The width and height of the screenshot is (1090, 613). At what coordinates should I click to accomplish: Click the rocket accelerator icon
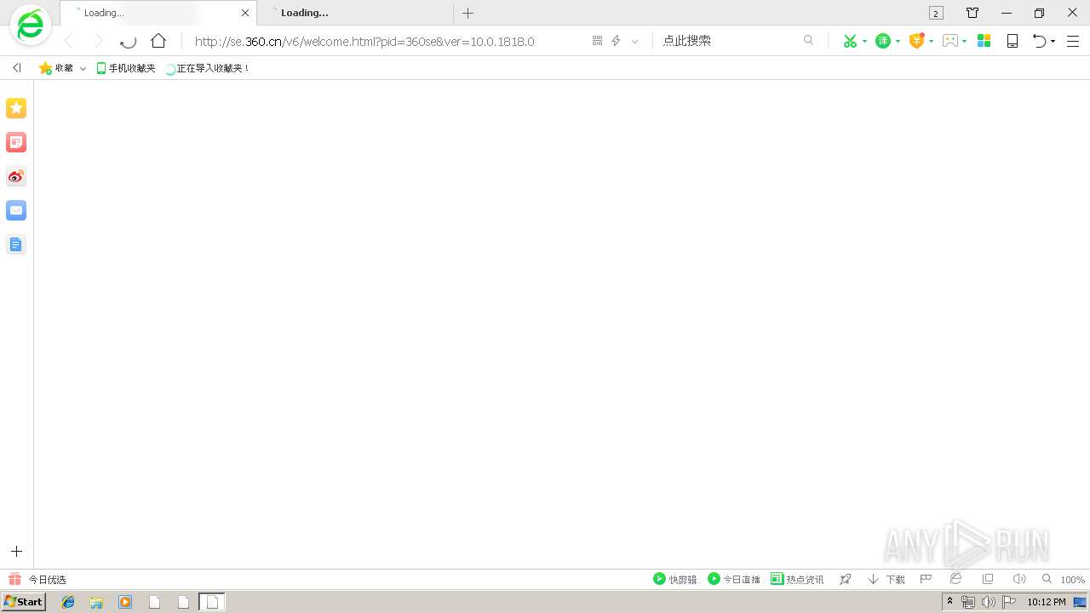(x=845, y=579)
